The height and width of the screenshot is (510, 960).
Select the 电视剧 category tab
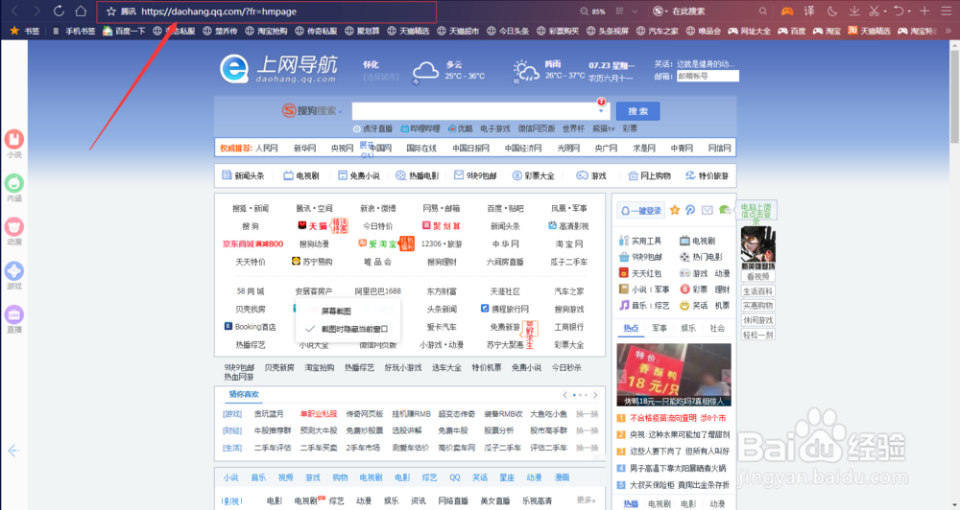point(301,175)
